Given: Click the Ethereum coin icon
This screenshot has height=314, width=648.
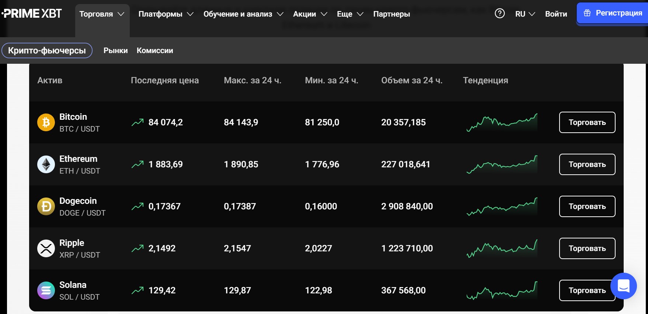Looking at the screenshot, I should click(46, 164).
